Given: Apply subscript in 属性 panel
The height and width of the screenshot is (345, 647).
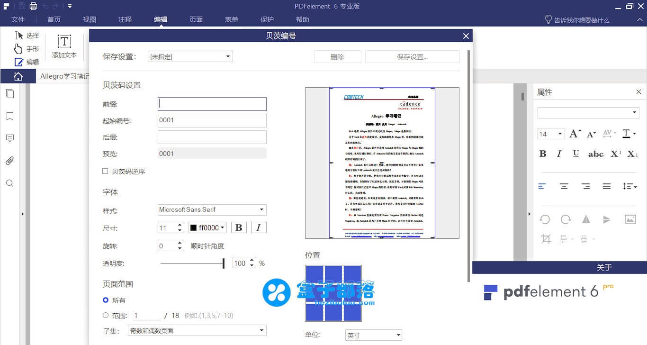Looking at the screenshot, I should pos(633,154).
